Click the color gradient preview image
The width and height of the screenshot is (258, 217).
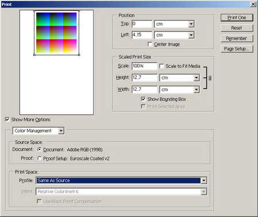click(x=57, y=33)
